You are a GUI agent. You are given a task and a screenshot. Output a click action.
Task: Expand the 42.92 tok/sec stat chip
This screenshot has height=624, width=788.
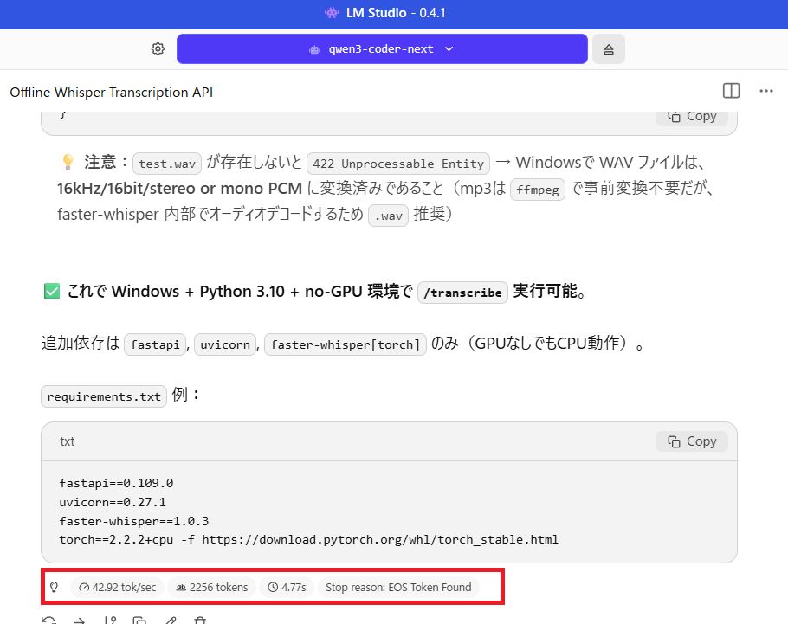[x=117, y=587]
